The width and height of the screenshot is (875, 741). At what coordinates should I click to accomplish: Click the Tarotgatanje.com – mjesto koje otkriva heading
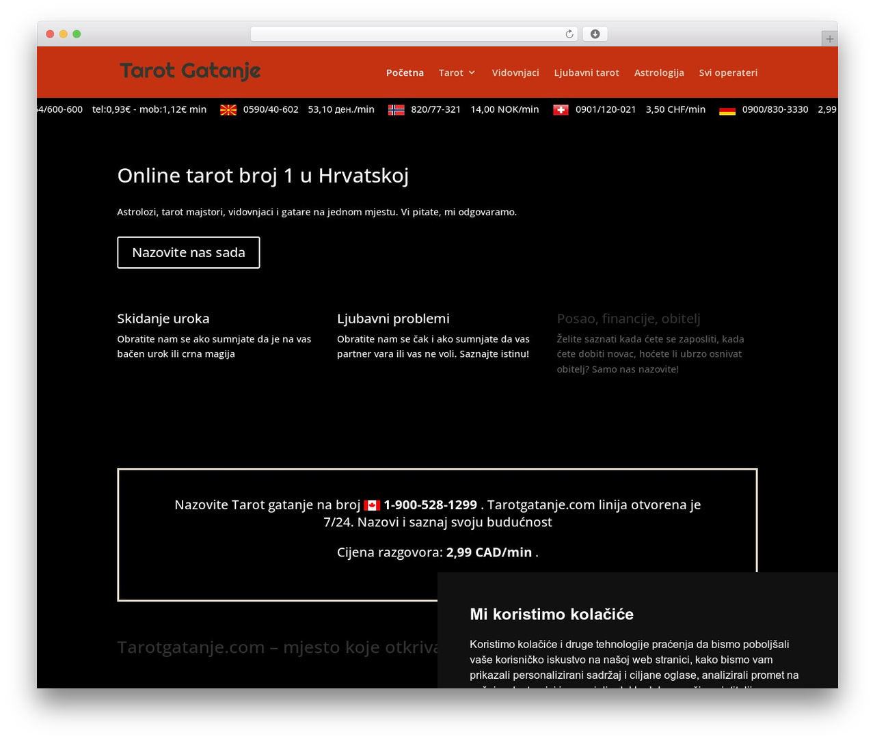(x=278, y=647)
